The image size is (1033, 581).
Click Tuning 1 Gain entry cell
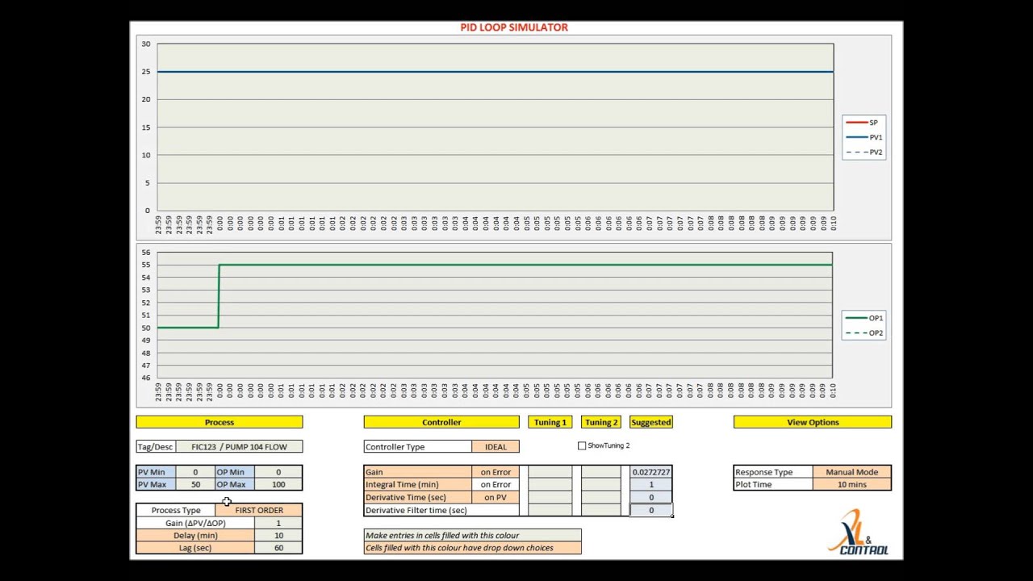(x=550, y=472)
